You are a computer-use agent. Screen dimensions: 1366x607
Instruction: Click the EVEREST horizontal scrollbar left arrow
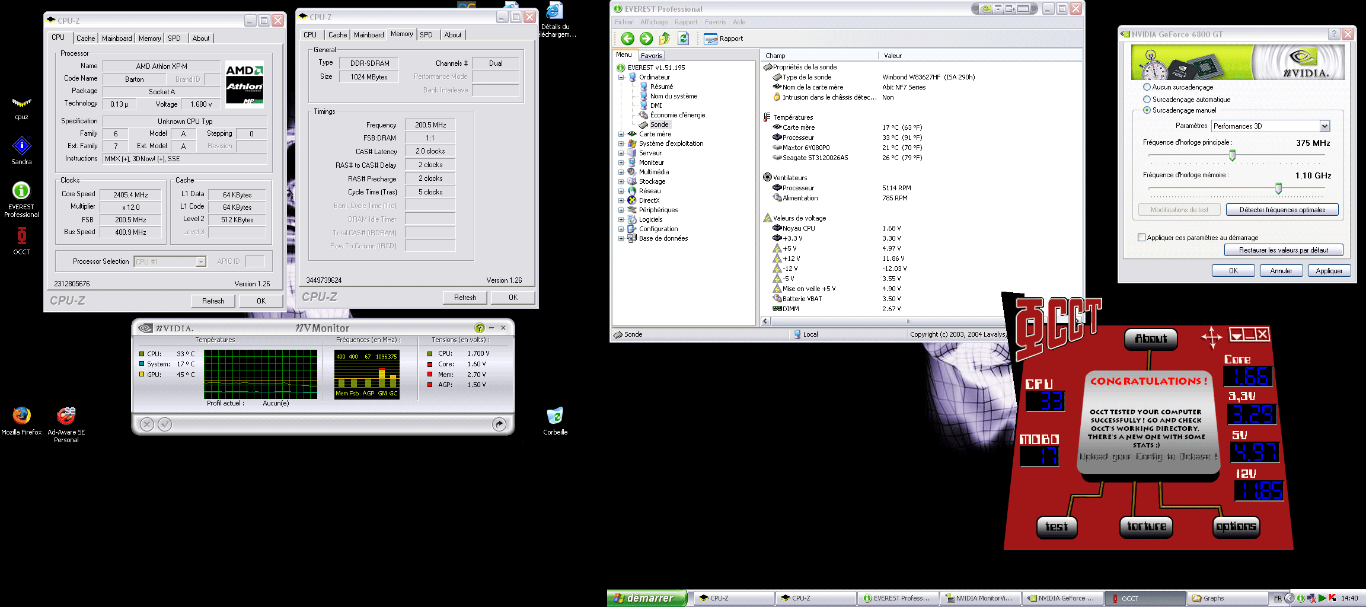(766, 321)
